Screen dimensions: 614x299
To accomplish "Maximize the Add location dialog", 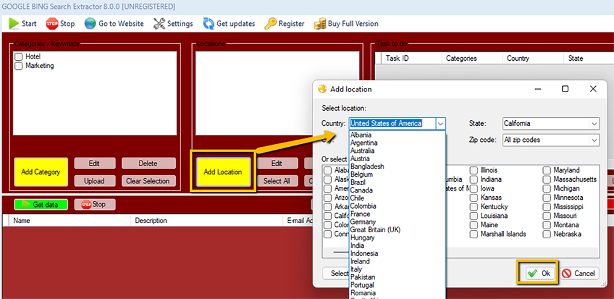I will pyautogui.click(x=565, y=89).
